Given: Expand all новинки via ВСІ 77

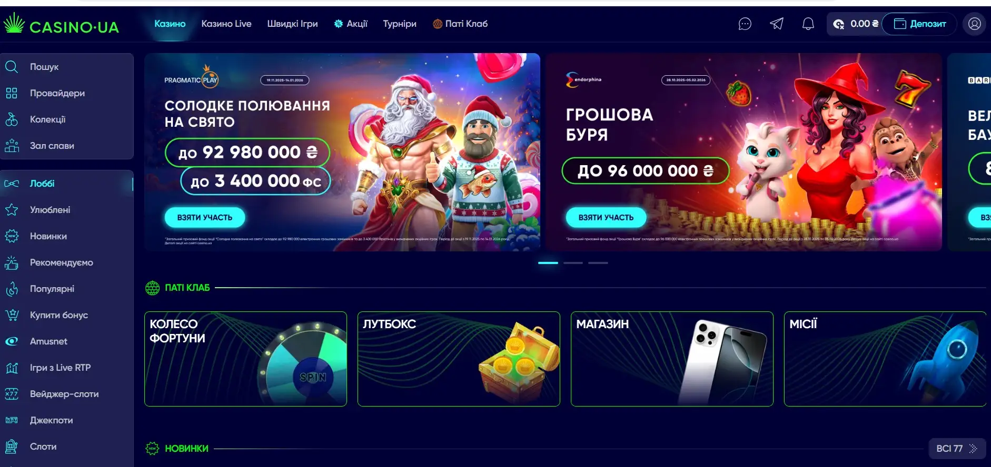Looking at the screenshot, I should (957, 449).
